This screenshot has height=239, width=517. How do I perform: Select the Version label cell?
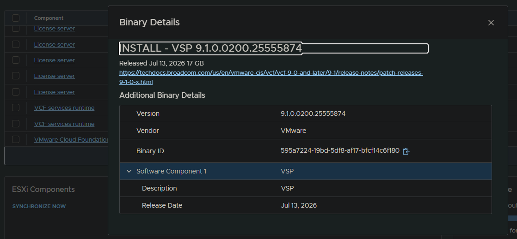[x=148, y=114]
